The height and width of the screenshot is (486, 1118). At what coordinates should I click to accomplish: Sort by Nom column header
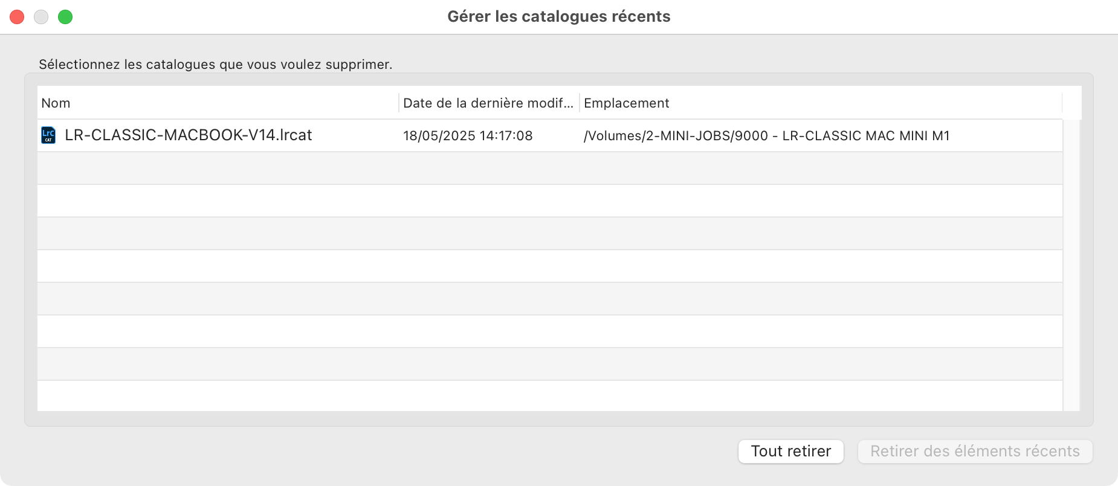coord(218,103)
